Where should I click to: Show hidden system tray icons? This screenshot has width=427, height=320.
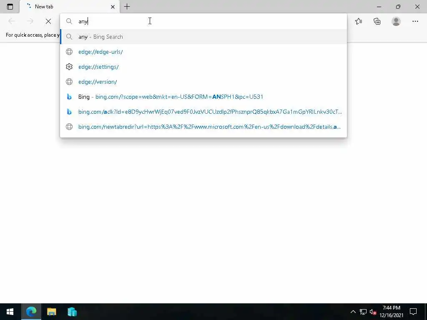353,312
